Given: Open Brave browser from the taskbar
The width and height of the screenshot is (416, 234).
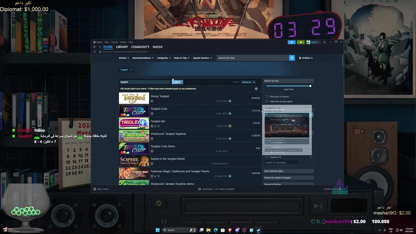Looking at the screenshot, I should coord(230,230).
